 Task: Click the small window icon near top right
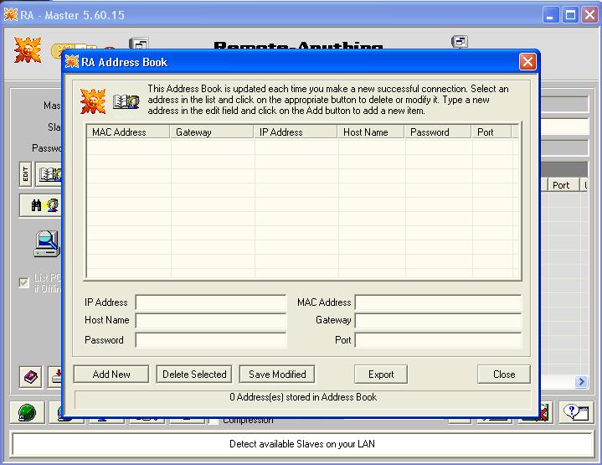tap(460, 41)
